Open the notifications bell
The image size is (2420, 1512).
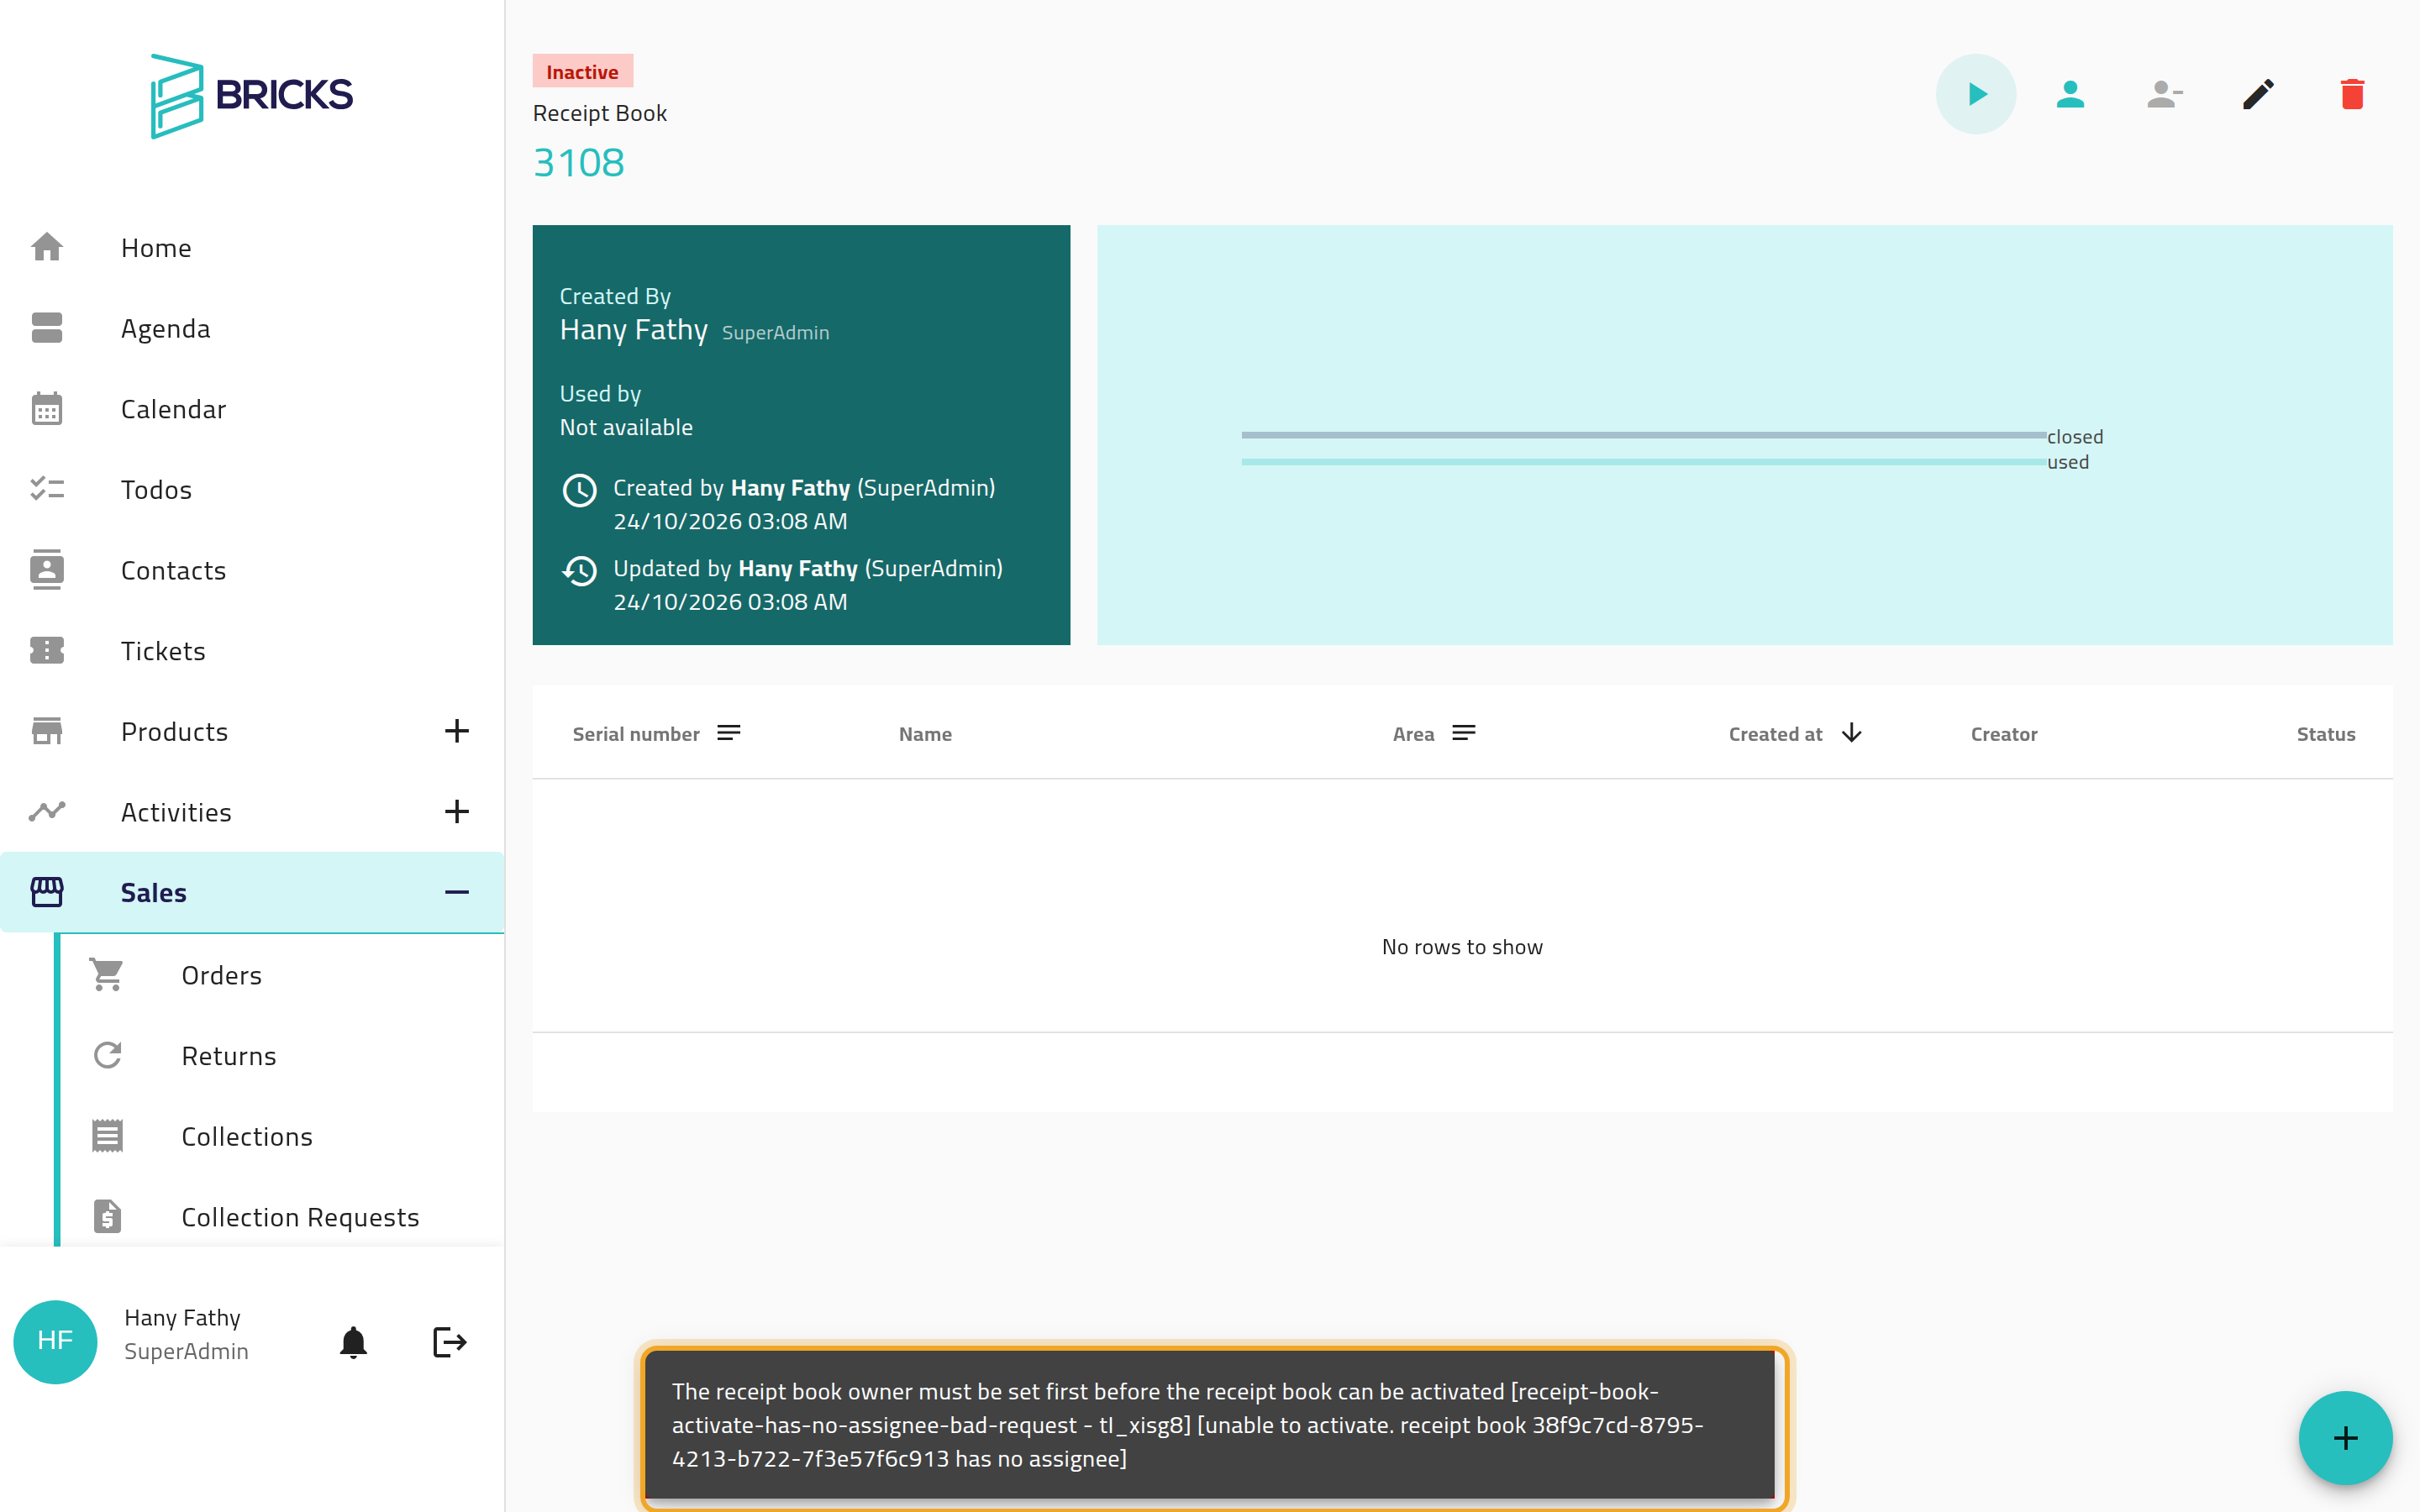(353, 1342)
